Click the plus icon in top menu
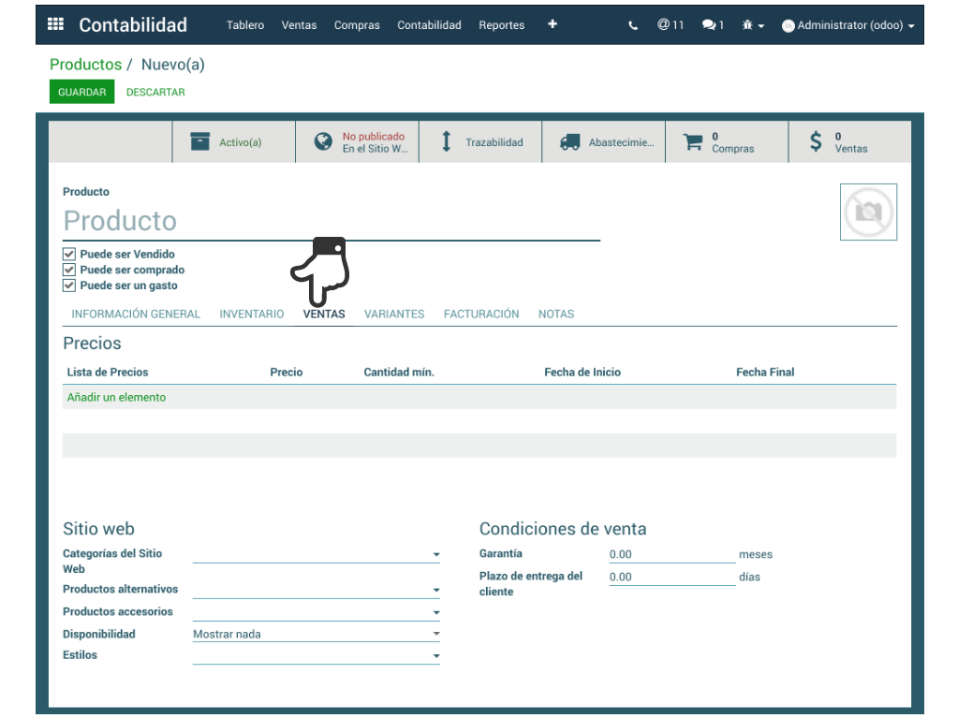Screen dimensions: 958x718 pos(553,24)
